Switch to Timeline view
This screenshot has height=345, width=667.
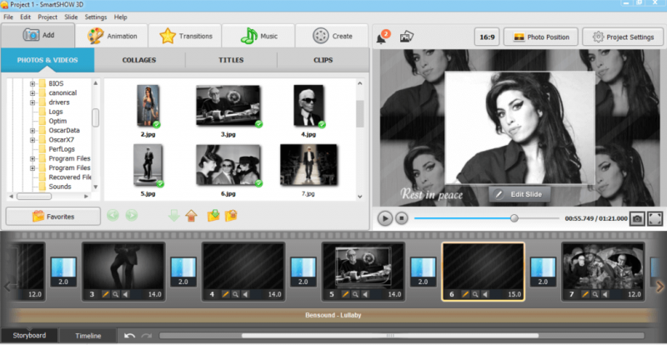[88, 335]
